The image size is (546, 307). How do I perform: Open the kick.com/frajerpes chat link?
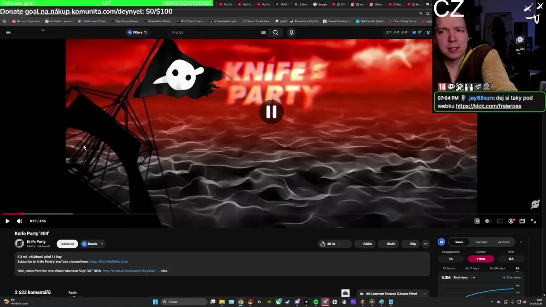[x=488, y=106]
